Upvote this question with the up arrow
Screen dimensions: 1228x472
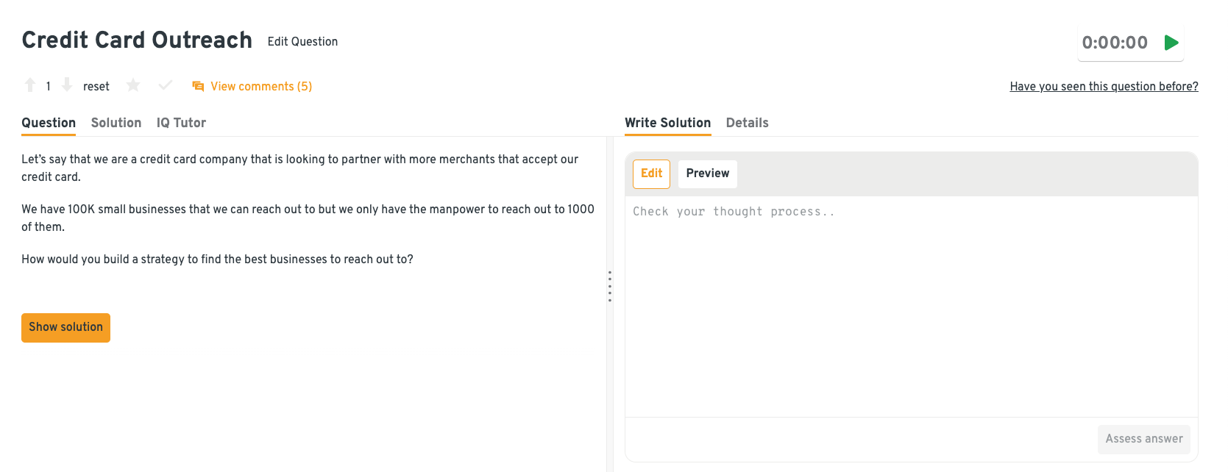[30, 85]
